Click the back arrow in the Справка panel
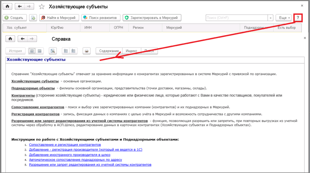Screen dimensions: 310x173 coord(23,39)
